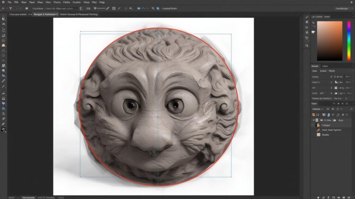The image size is (355, 199).
Task: Open the blend mode dropdown in layers panel
Action: click(318, 109)
